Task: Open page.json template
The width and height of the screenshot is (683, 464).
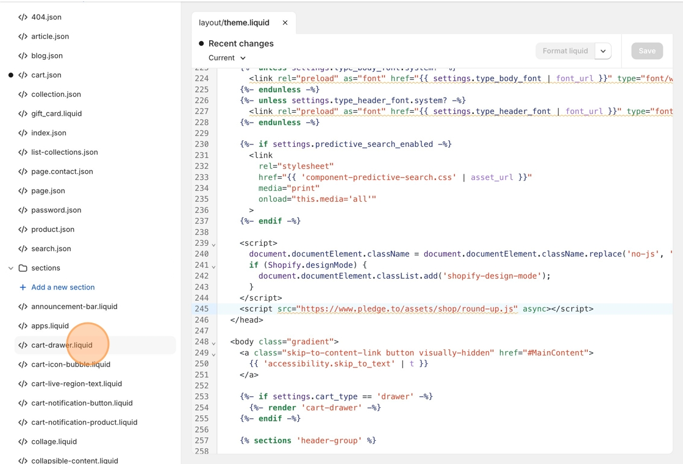Action: (x=48, y=191)
